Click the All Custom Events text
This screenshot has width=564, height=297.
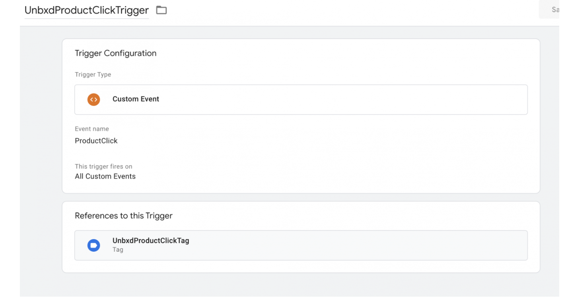pyautogui.click(x=105, y=176)
